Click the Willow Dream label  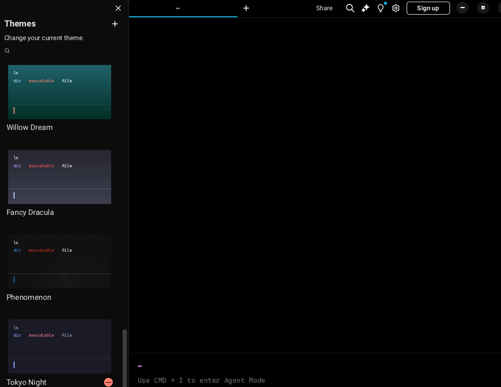(29, 127)
